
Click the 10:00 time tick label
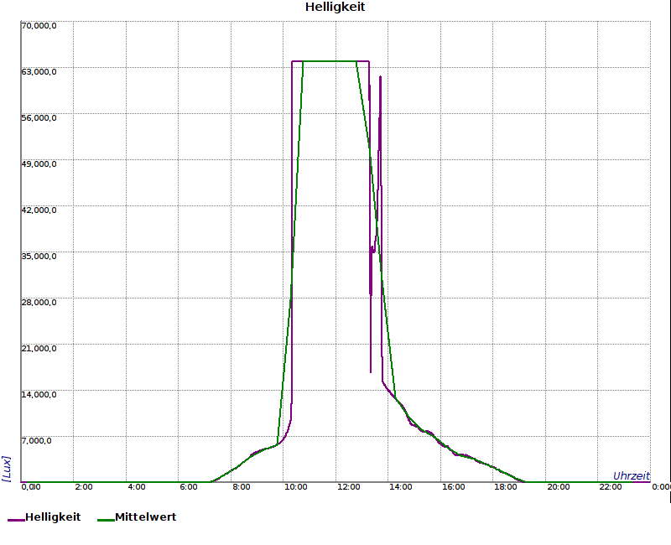pyautogui.click(x=296, y=487)
